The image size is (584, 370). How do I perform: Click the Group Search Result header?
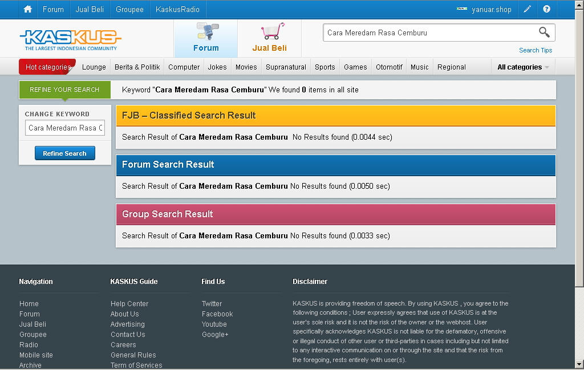point(336,214)
